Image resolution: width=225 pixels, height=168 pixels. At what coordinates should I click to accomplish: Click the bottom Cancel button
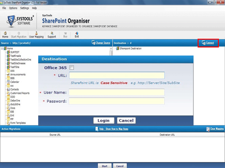120,166
